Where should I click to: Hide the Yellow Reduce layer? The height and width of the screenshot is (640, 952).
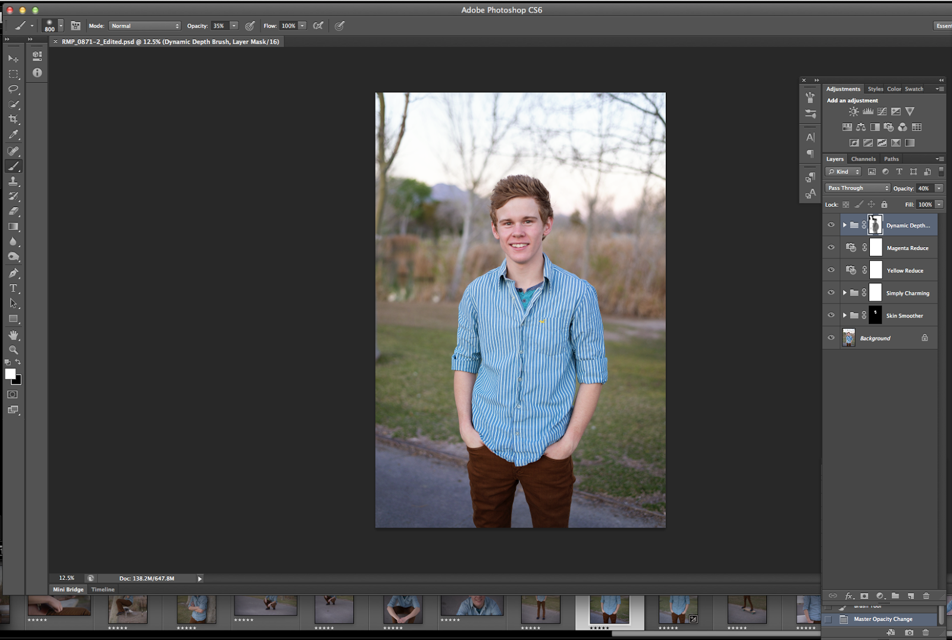click(831, 270)
